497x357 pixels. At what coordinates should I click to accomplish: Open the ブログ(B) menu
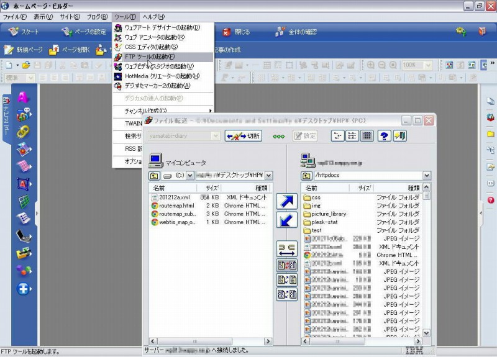(97, 17)
